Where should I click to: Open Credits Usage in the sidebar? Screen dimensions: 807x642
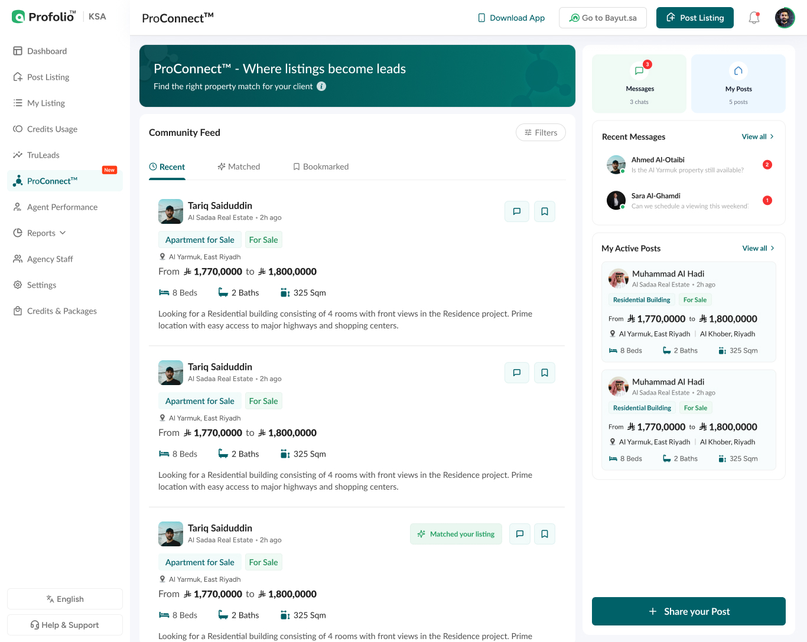65,129
